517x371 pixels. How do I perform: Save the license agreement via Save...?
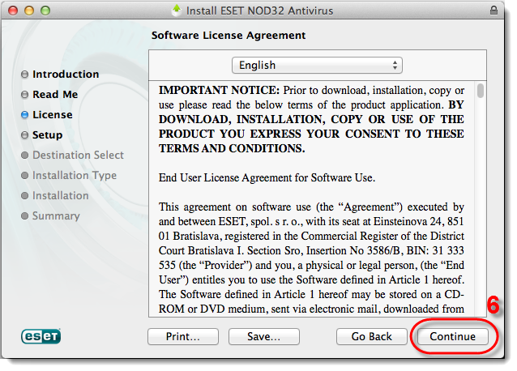(264, 336)
